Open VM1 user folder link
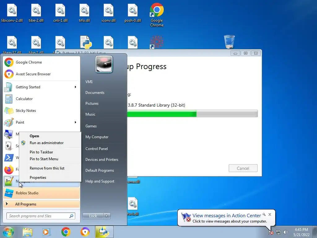317x238 pixels. [x=89, y=82]
